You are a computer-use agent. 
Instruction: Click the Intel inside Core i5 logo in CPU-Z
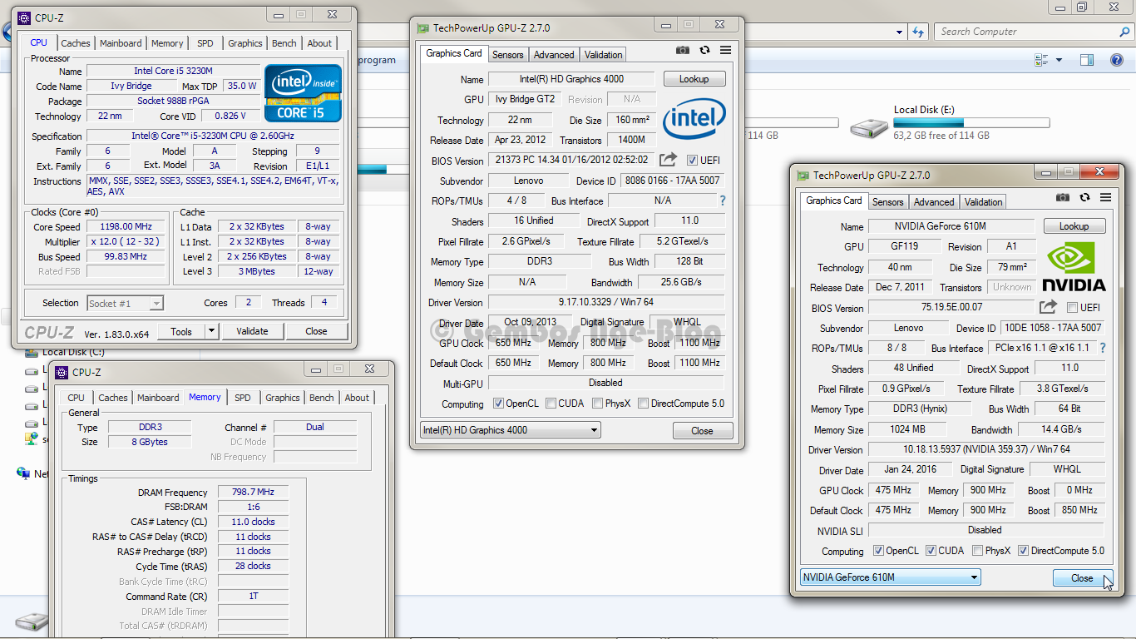point(303,93)
